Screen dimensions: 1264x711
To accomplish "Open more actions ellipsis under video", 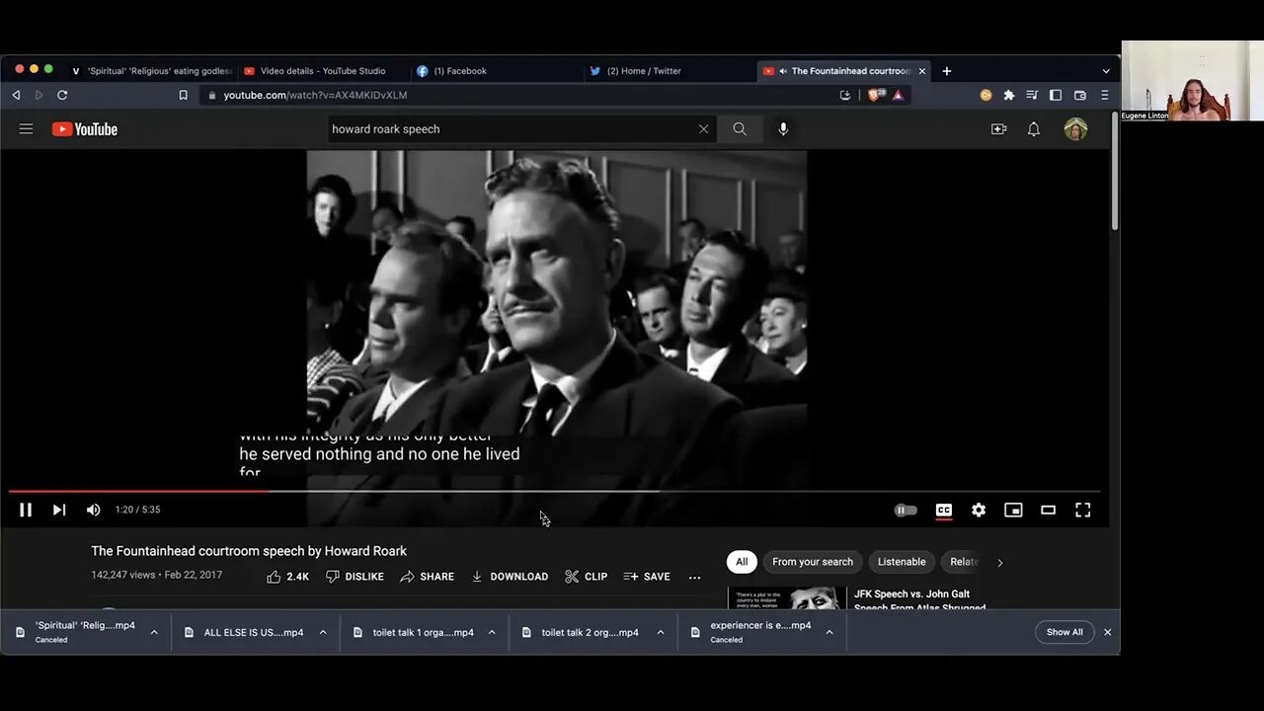I will (694, 577).
